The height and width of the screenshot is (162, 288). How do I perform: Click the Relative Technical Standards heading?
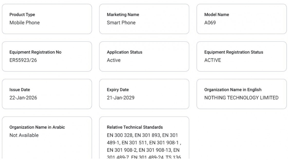[135, 127]
